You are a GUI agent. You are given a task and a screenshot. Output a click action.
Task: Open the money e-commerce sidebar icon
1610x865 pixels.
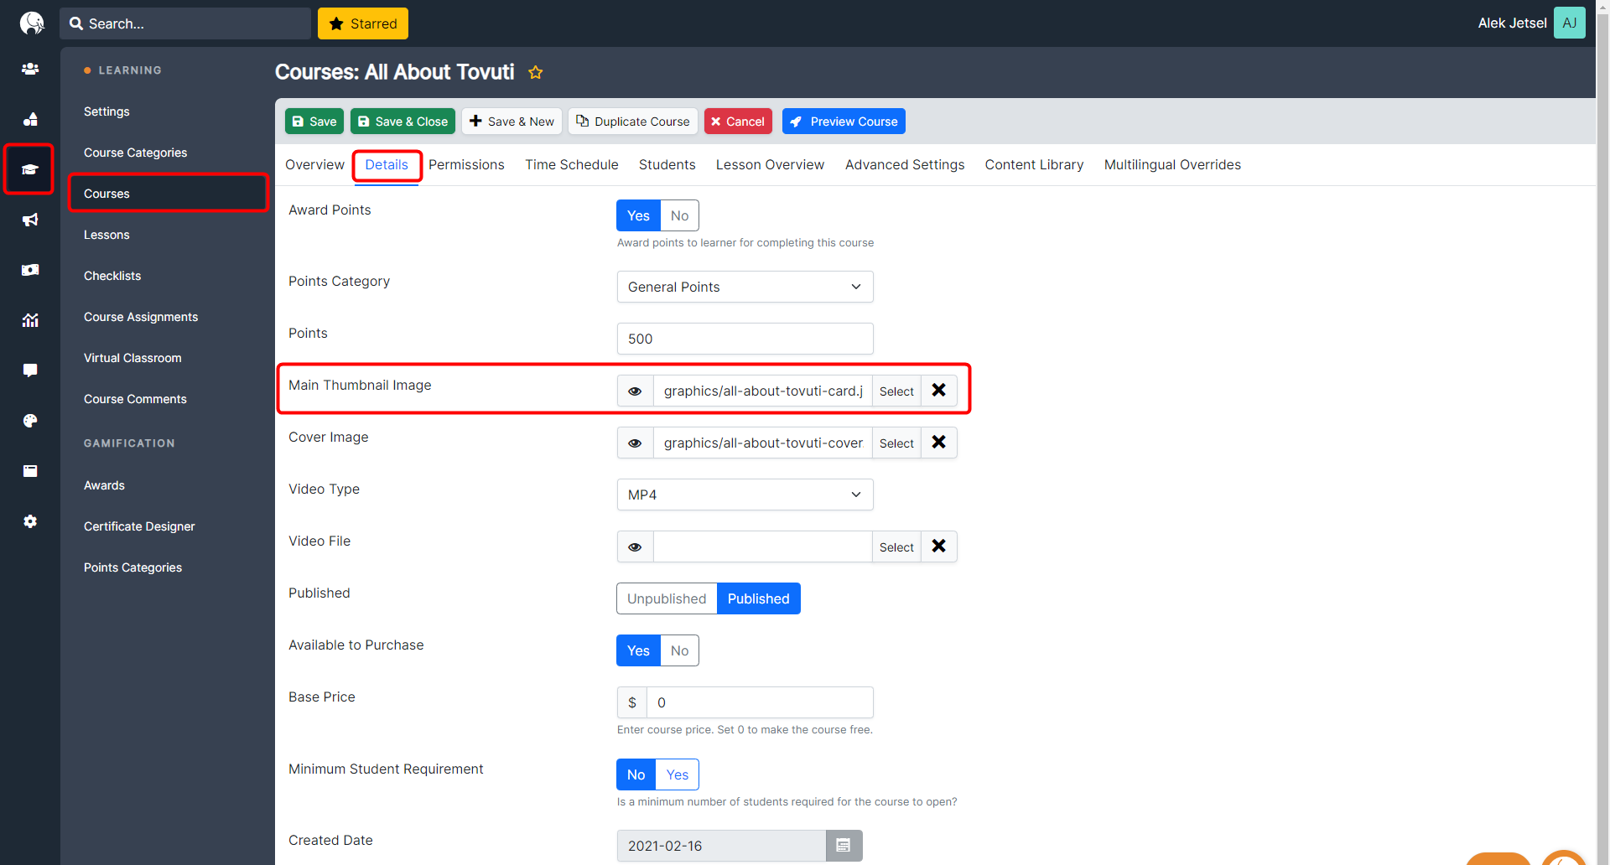point(30,270)
